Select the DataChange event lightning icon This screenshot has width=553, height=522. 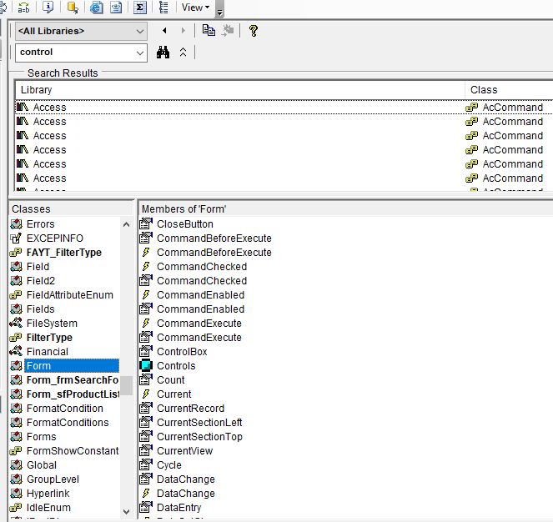click(x=146, y=494)
